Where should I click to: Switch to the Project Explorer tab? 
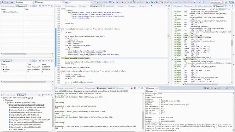tap(8, 6)
